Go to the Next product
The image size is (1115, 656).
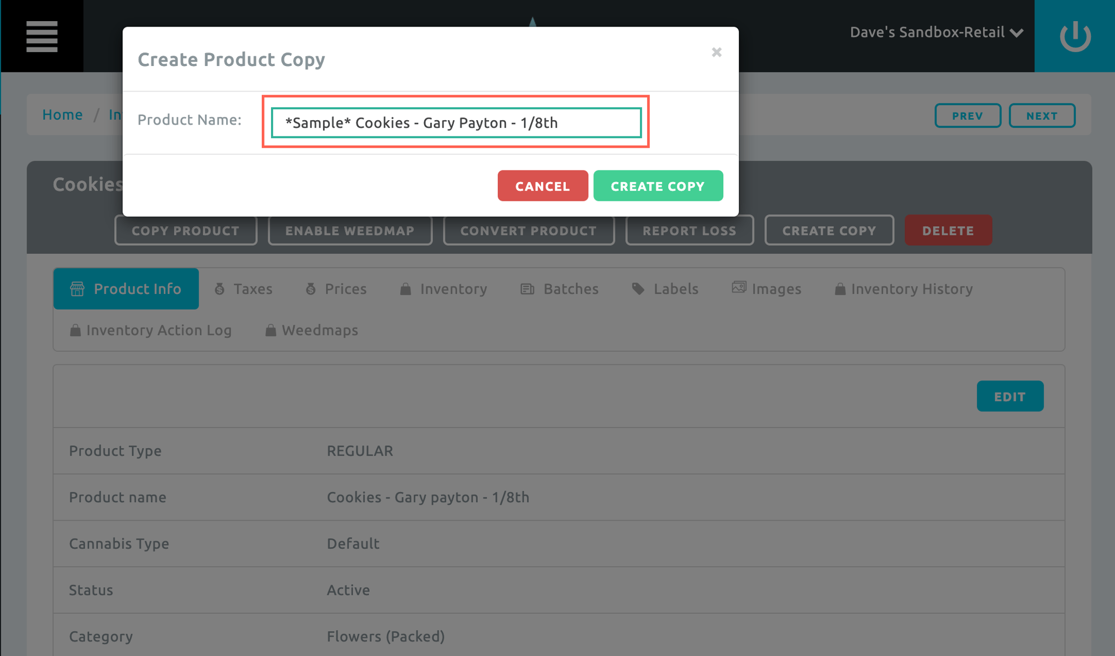pos(1041,116)
